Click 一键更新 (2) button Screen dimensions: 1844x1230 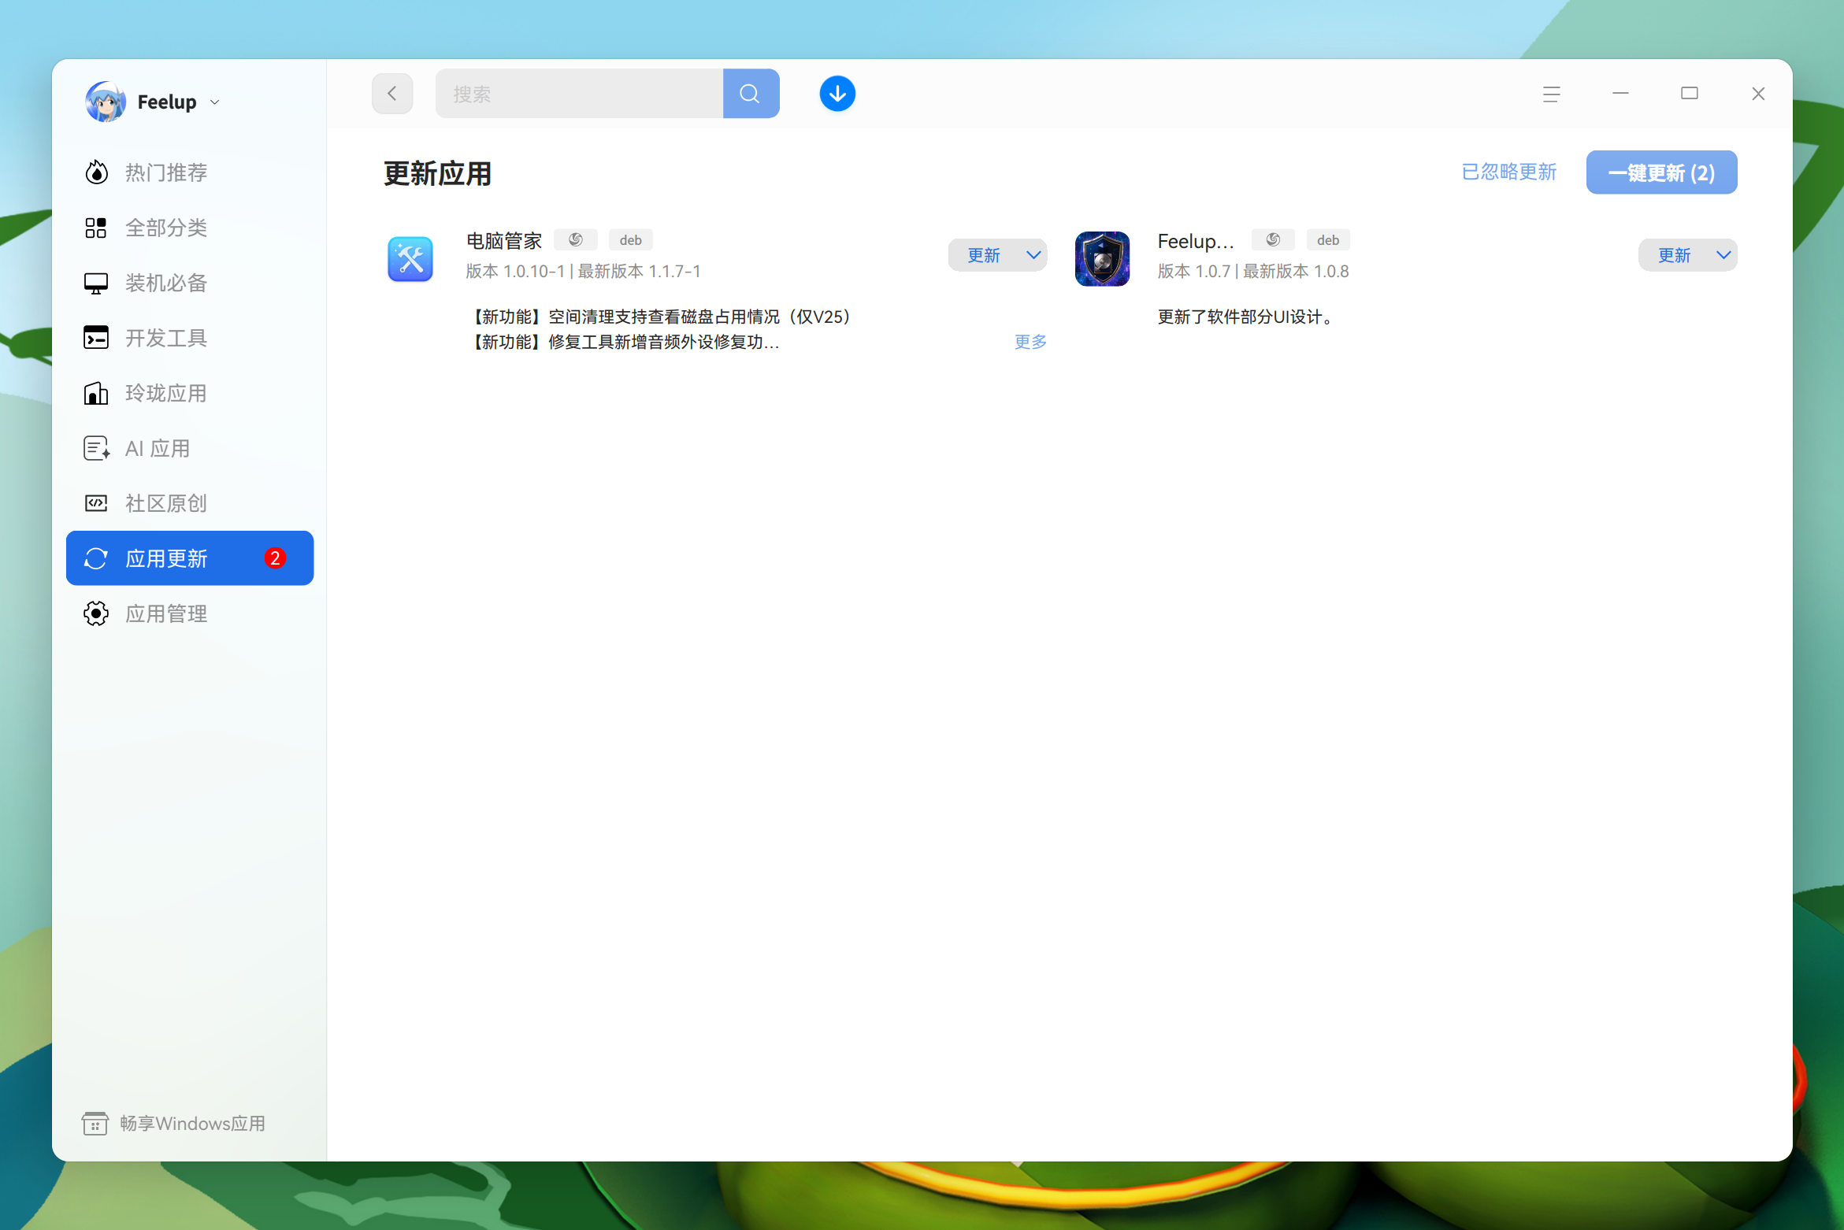pyautogui.click(x=1661, y=172)
